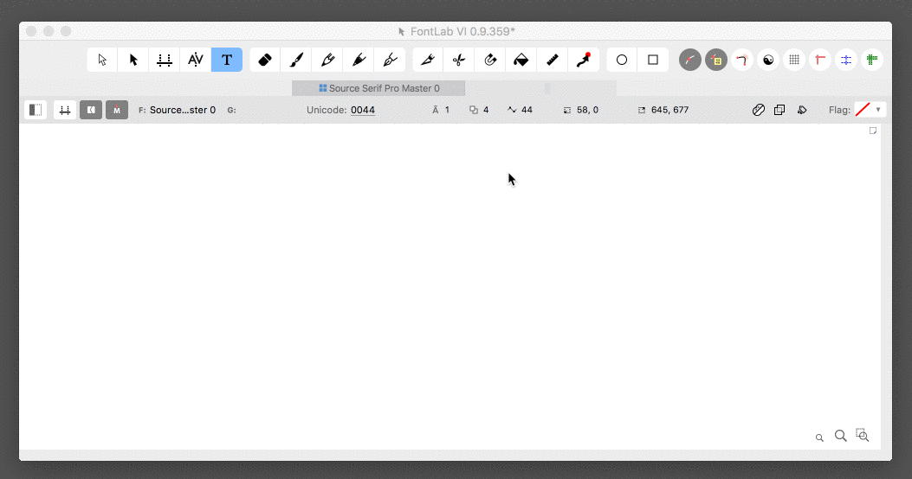912x479 pixels.
Task: Toggle the yellow lock round button
Action: (716, 60)
